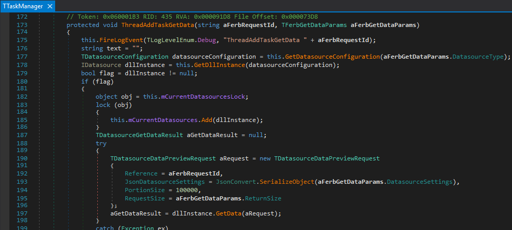The width and height of the screenshot is (512, 230).
Task: Open TFerbGetDataParams type on line 173
Action: coord(314,25)
